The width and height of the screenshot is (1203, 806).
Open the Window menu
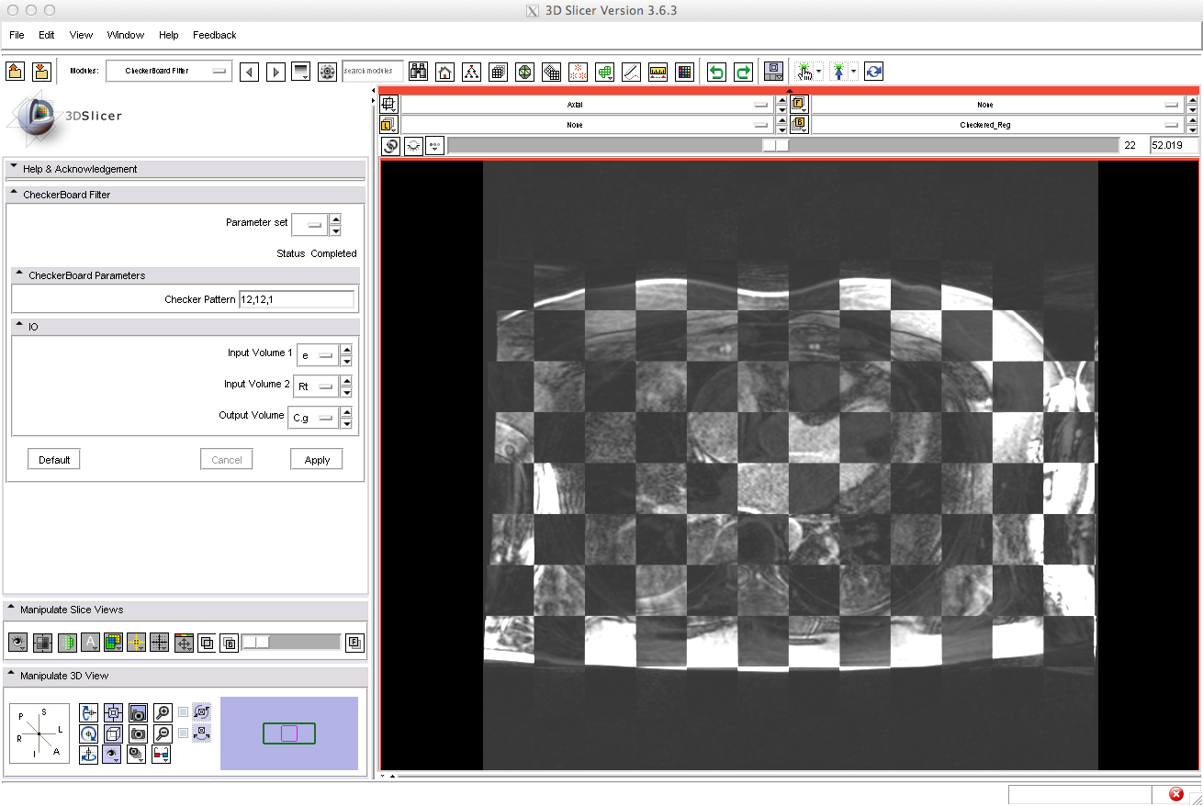[x=125, y=35]
